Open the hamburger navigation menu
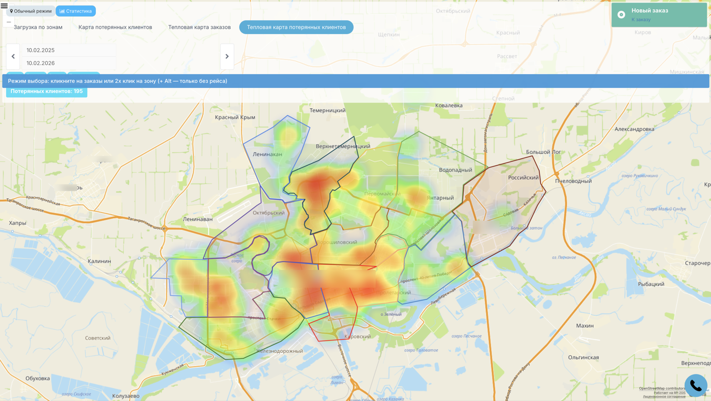The width and height of the screenshot is (711, 401). pos(4,5)
